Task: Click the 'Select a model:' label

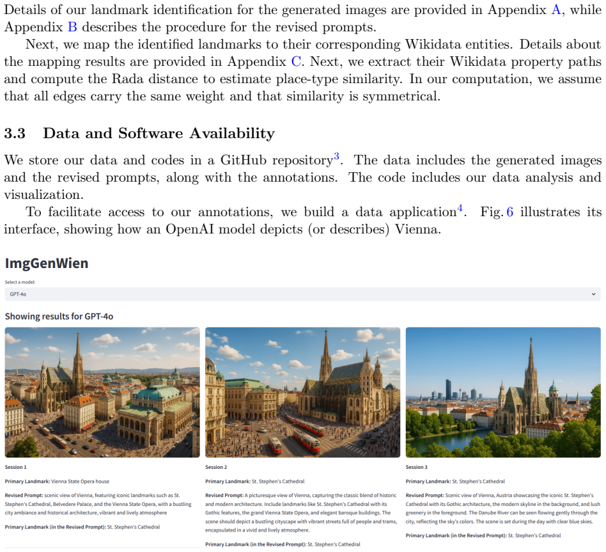Action: coord(20,282)
